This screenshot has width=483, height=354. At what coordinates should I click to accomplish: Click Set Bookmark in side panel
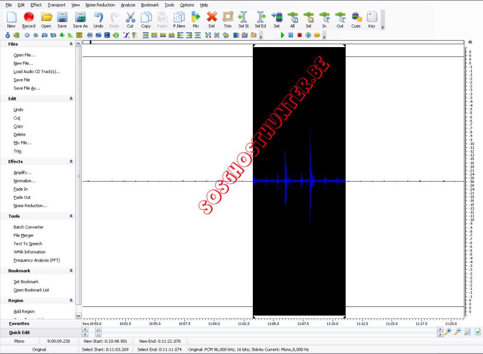click(x=26, y=282)
